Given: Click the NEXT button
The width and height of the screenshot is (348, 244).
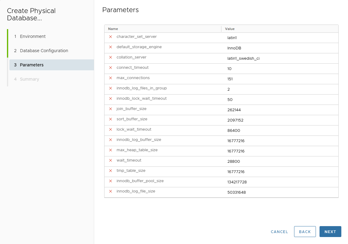Looking at the screenshot, I should coord(330,231).
